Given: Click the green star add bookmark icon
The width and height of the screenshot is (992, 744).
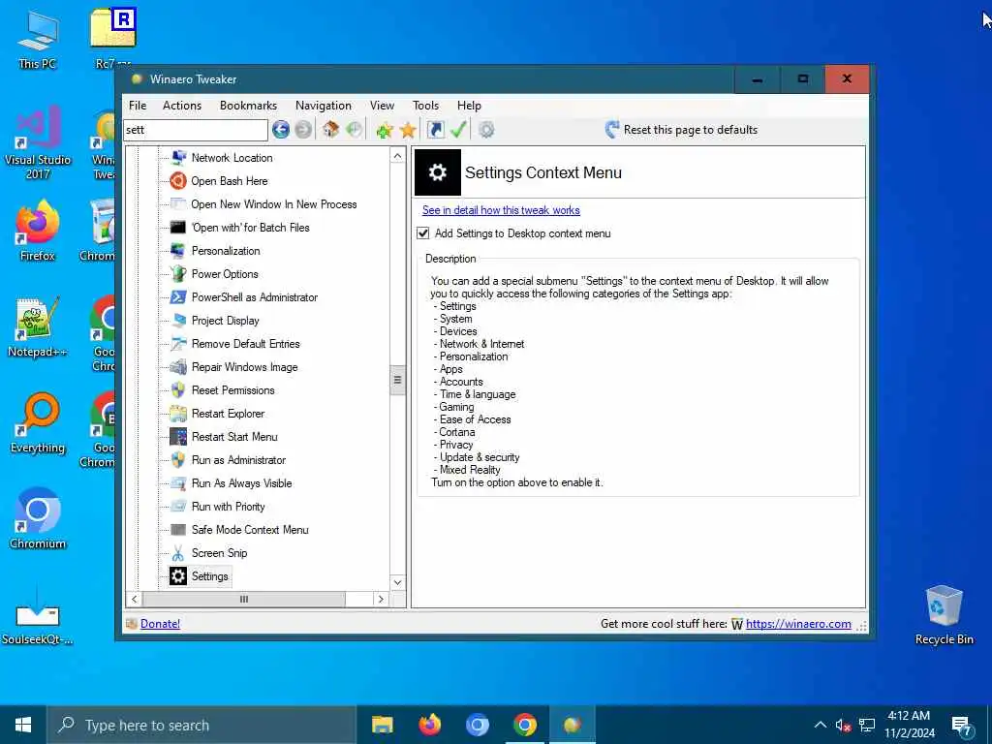Looking at the screenshot, I should point(384,131).
